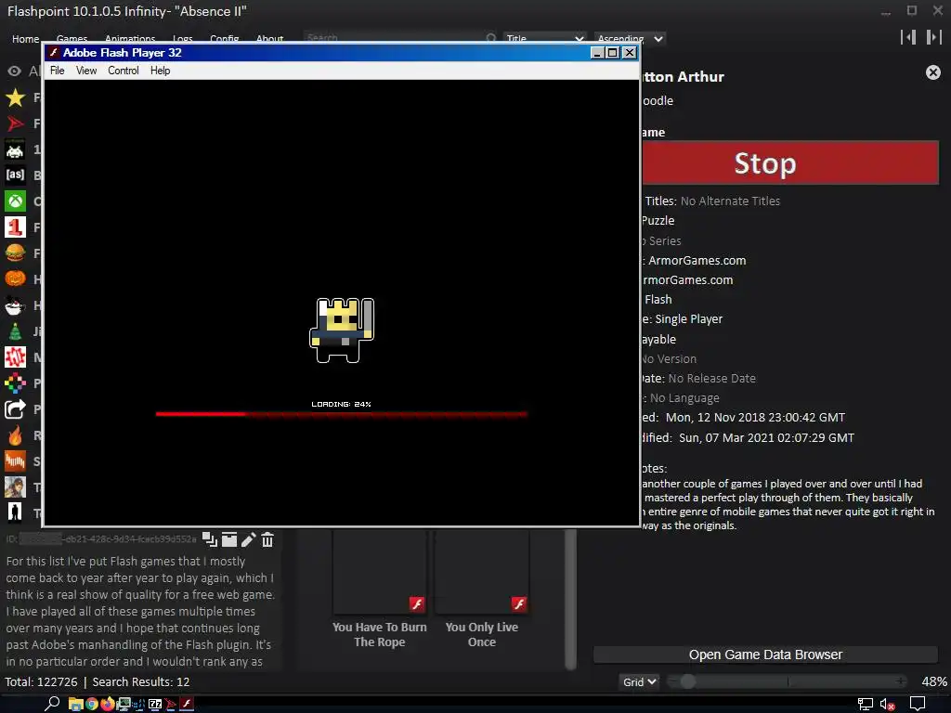The width and height of the screenshot is (951, 713).
Task: Select the orange pumpkin Halloween playlist
Action: (x=15, y=279)
